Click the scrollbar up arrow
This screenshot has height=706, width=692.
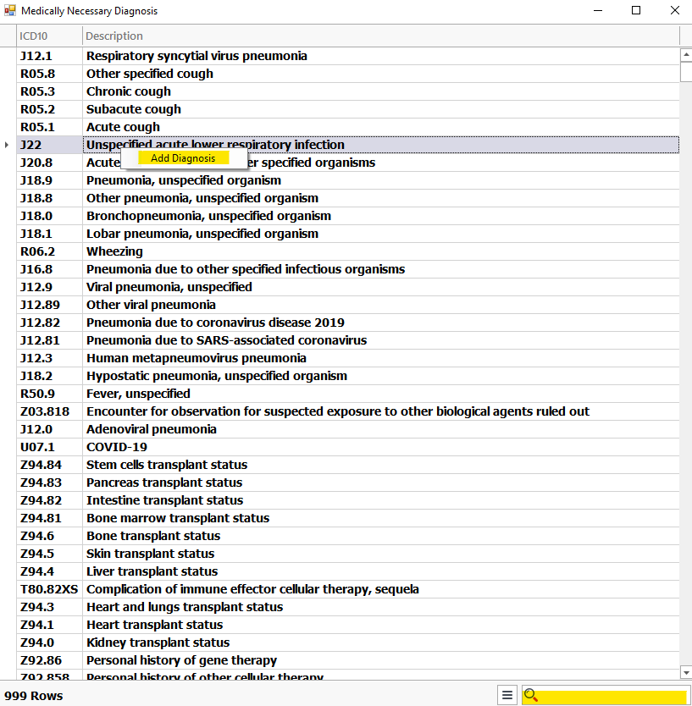pyautogui.click(x=686, y=55)
